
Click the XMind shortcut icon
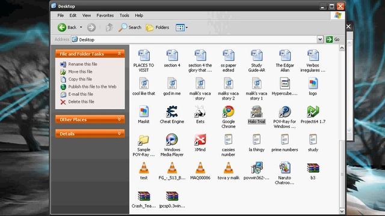(200, 140)
